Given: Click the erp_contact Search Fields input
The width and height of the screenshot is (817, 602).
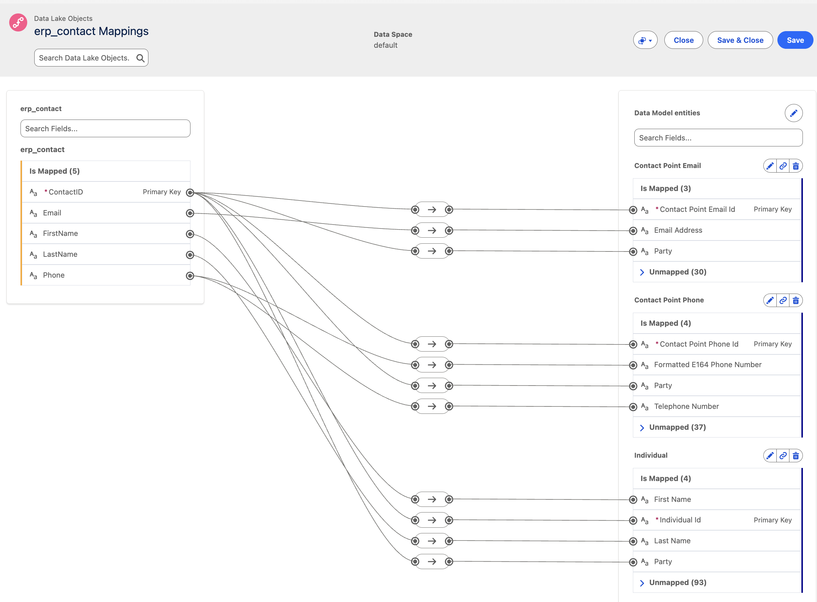Looking at the screenshot, I should (105, 129).
